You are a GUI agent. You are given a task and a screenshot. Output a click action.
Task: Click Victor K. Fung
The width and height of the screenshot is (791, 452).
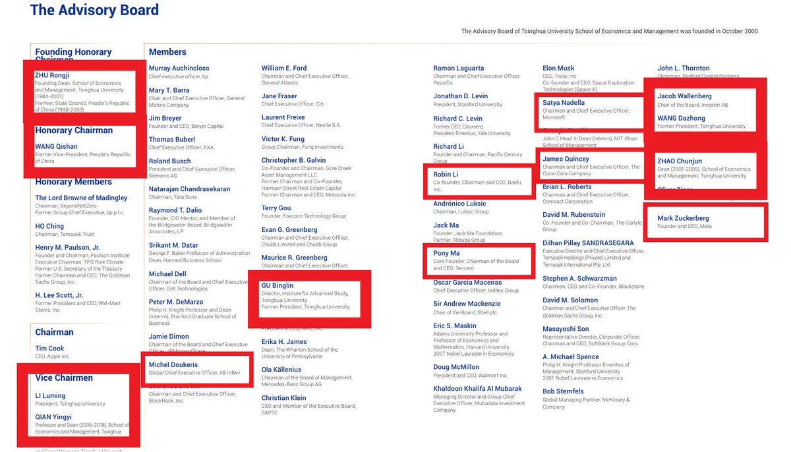click(283, 139)
